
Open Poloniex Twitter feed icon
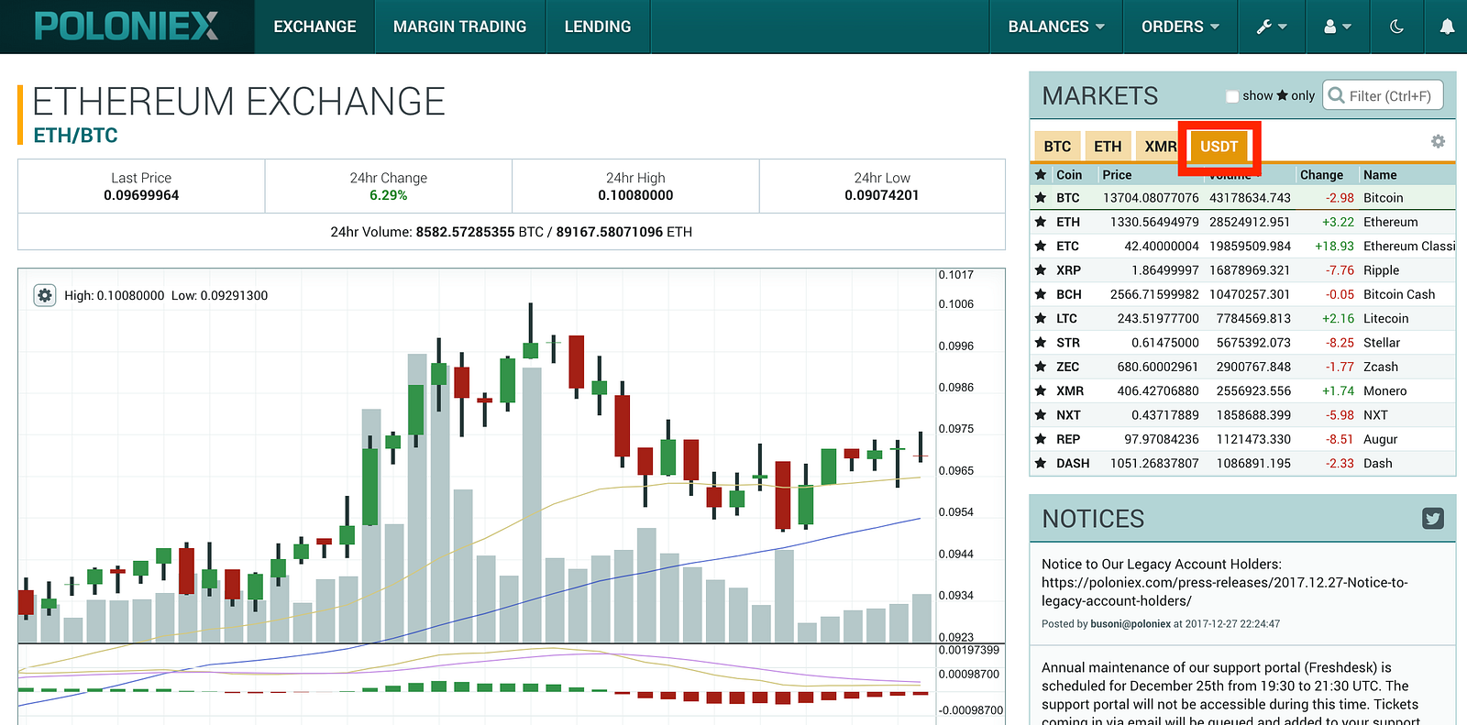click(x=1432, y=519)
